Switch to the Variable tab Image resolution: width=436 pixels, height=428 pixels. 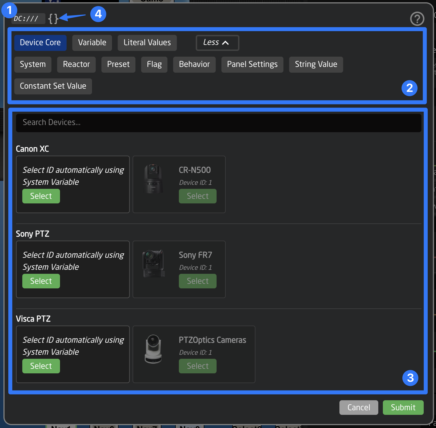(x=92, y=43)
